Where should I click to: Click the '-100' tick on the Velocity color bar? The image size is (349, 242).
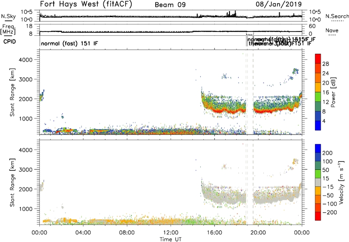tap(330, 204)
